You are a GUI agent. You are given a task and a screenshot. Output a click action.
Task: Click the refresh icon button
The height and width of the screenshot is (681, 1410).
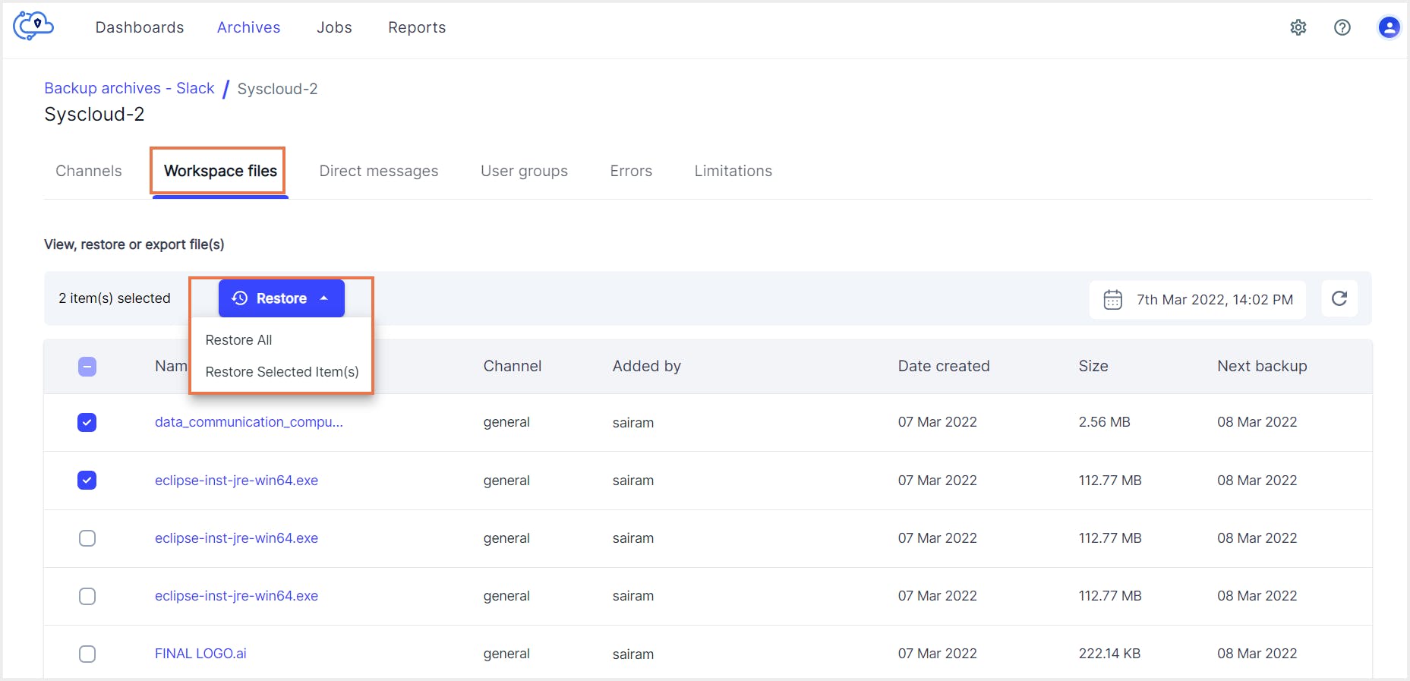[x=1339, y=298]
